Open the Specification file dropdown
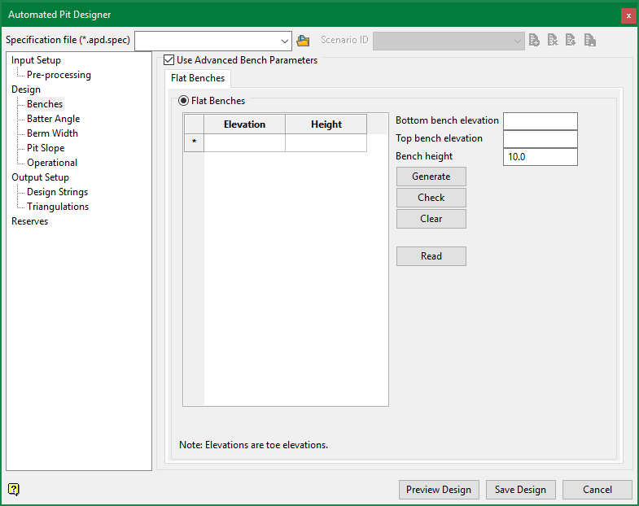This screenshot has width=639, height=506. (284, 40)
